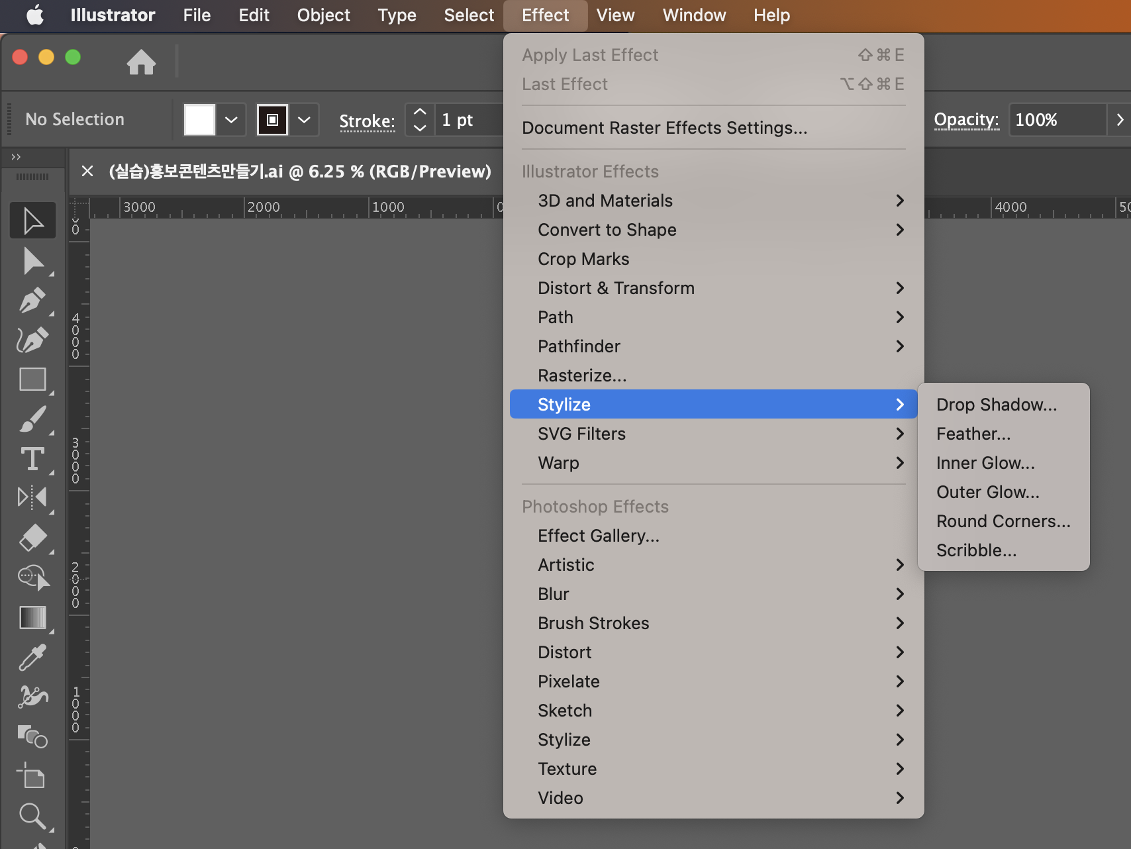Expand Blur effects submenu
Screen dimensions: 1131x849
point(713,594)
